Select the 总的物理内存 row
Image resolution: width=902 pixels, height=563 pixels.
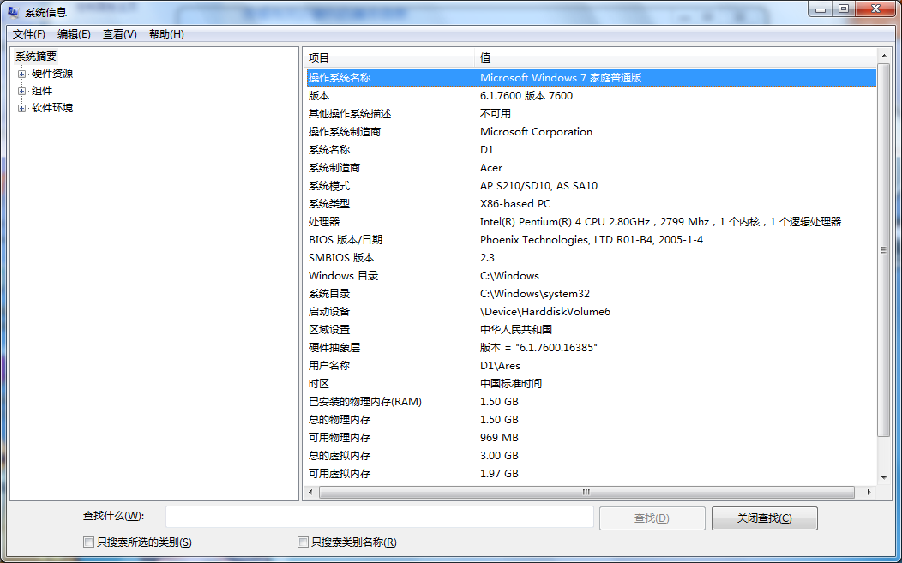coord(591,419)
